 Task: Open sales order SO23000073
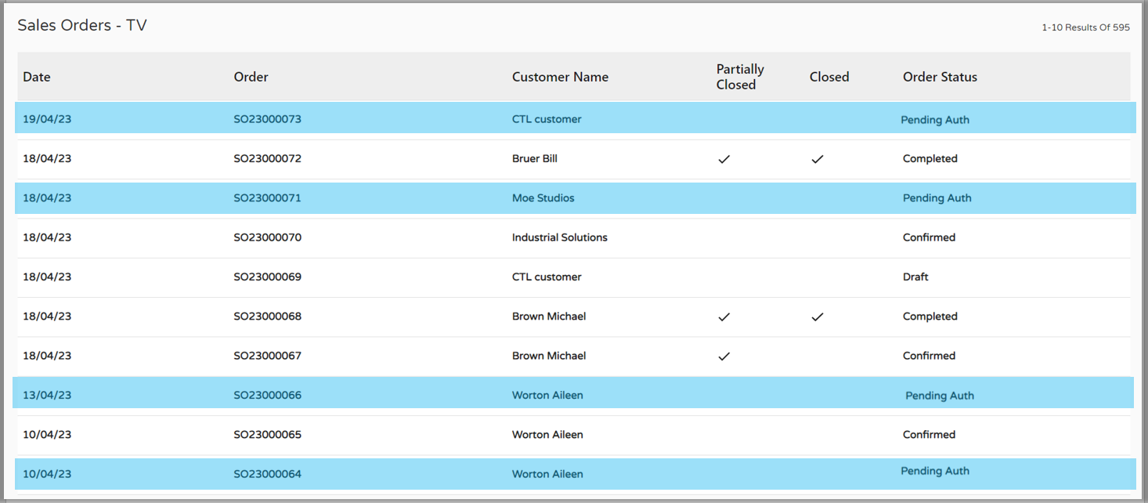267,119
